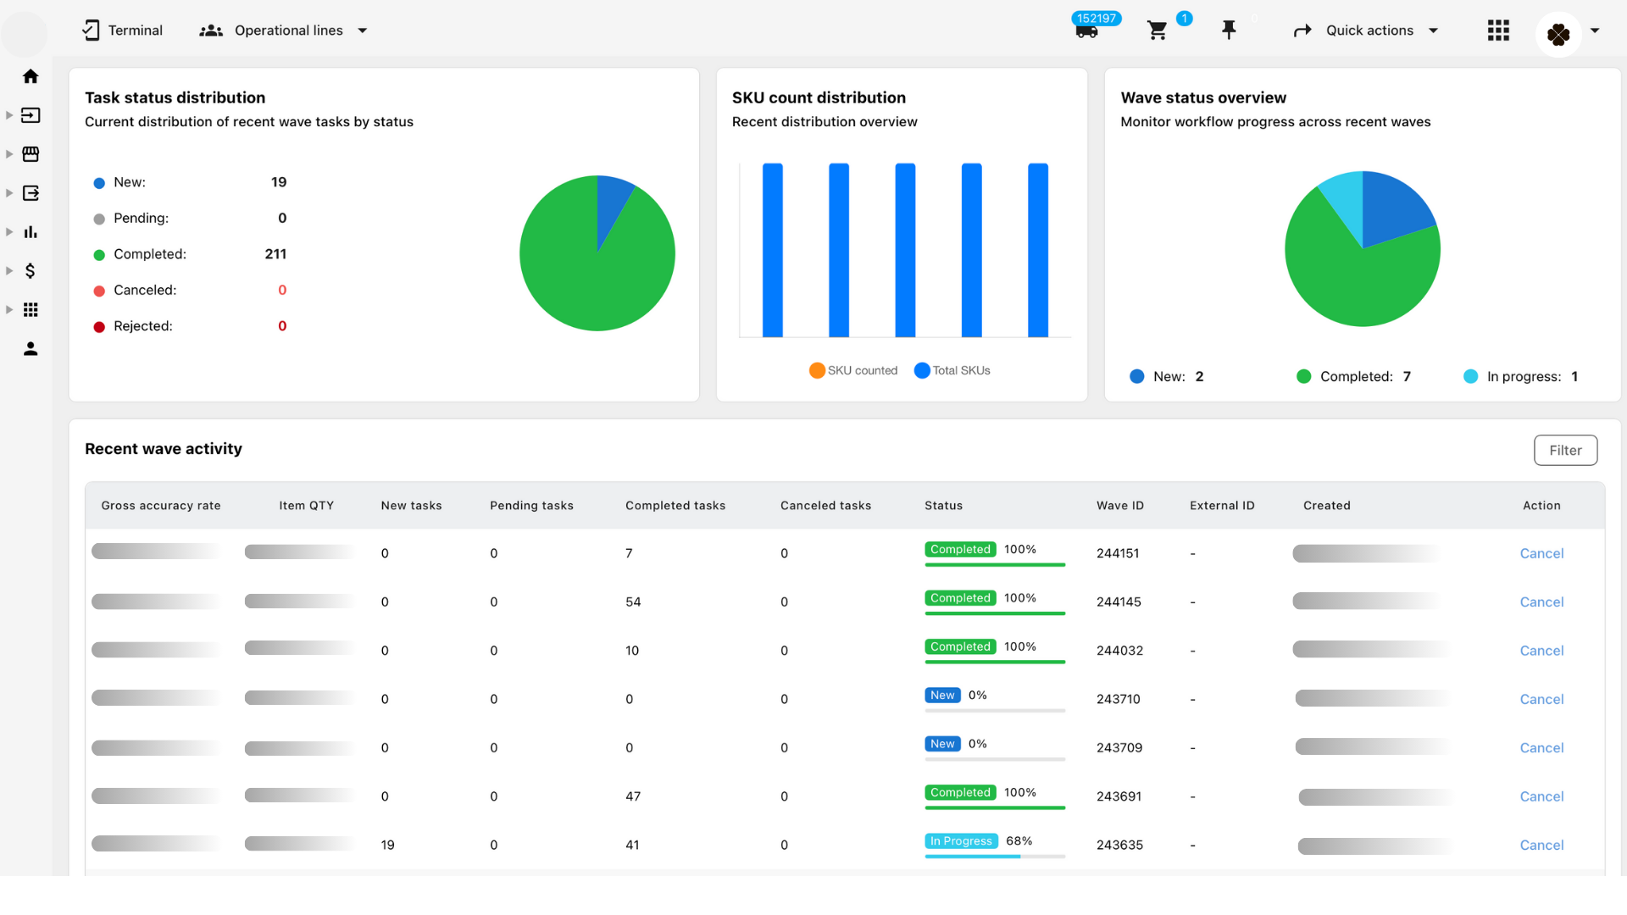Click the pushpin icon in the top bar
This screenshot has height=915, width=1627.
1229,30
